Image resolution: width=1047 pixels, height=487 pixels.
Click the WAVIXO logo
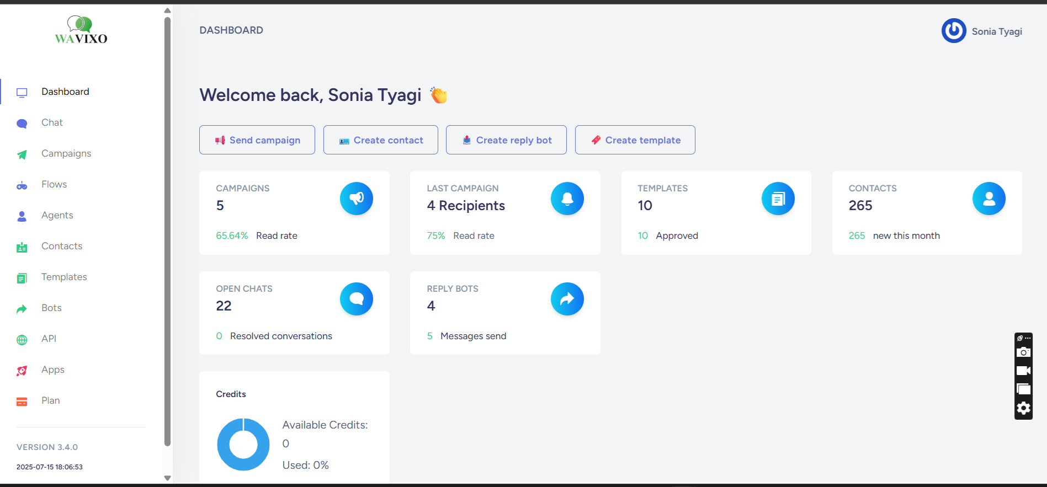[x=81, y=30]
